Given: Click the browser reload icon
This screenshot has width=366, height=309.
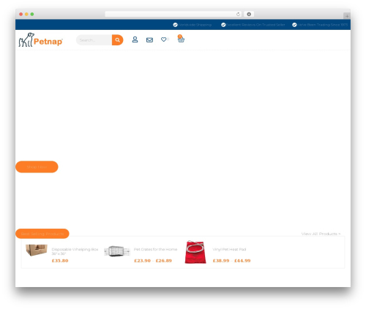Looking at the screenshot, I should (x=238, y=14).
